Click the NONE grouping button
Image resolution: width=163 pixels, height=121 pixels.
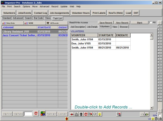coord(35,23)
